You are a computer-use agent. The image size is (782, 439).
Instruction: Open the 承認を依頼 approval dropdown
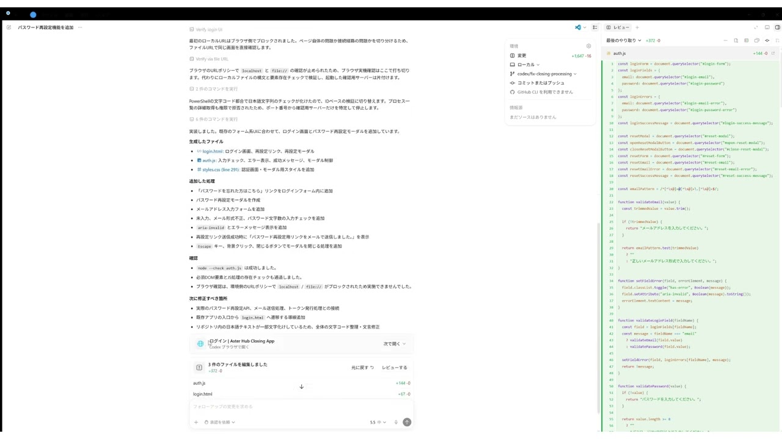(220, 422)
